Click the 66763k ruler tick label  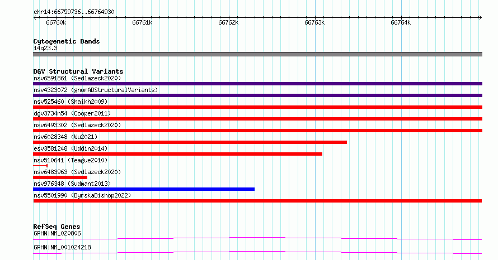pos(314,22)
